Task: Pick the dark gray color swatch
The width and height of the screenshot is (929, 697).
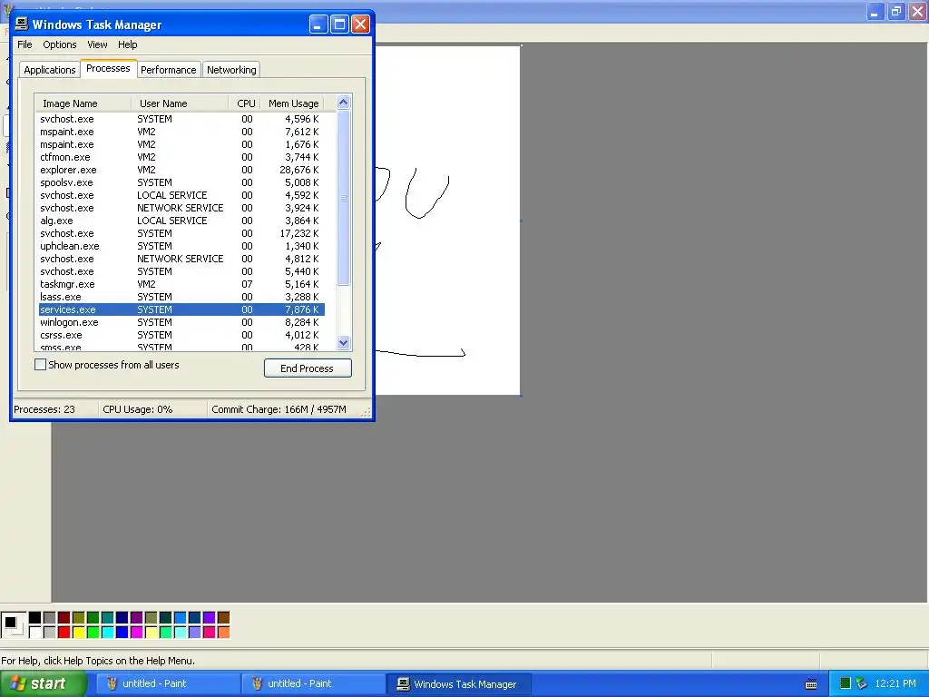Action: click(49, 618)
